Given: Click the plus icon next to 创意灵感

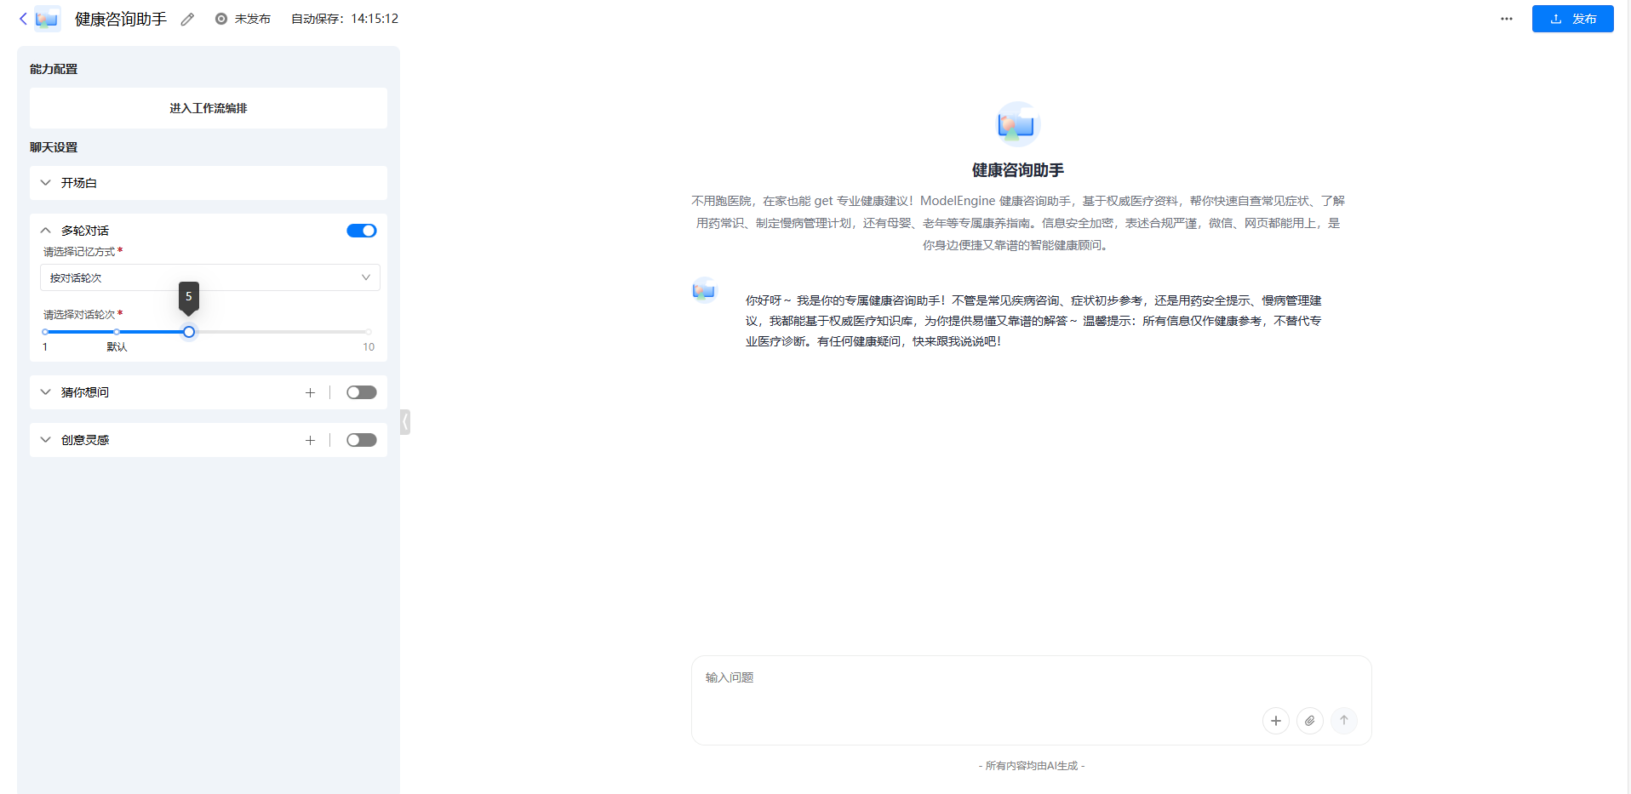Looking at the screenshot, I should coord(310,440).
